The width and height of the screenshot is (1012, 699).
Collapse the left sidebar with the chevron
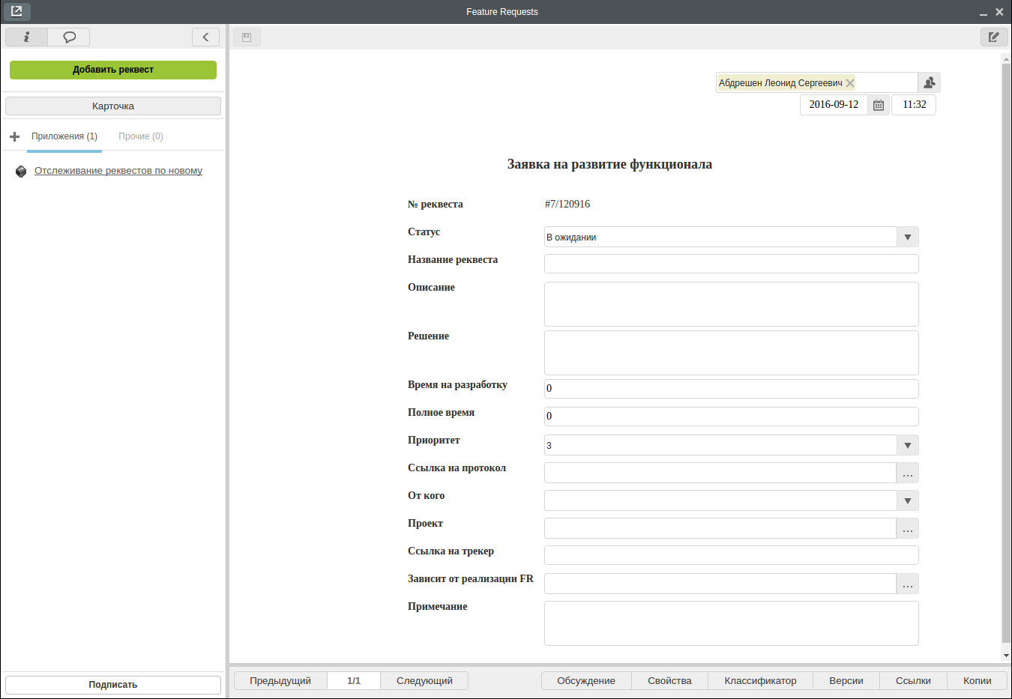click(205, 37)
